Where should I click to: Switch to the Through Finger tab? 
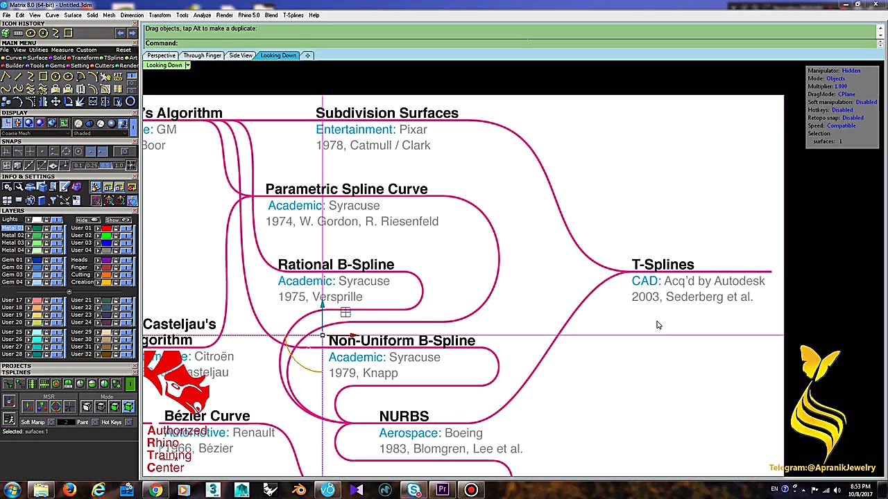click(x=202, y=55)
